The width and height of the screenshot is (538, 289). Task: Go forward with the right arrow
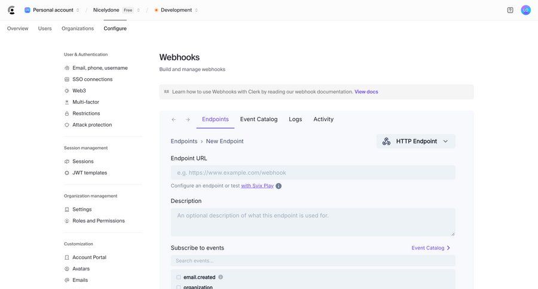coord(188,119)
